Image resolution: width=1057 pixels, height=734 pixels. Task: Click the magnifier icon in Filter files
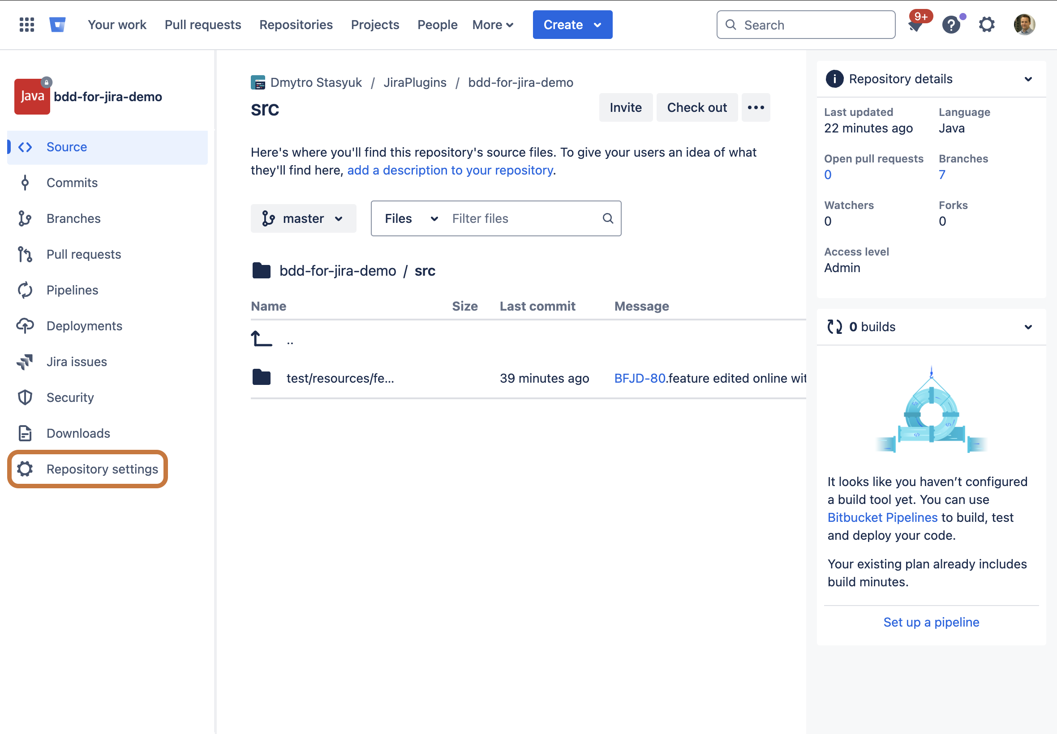pyautogui.click(x=608, y=218)
